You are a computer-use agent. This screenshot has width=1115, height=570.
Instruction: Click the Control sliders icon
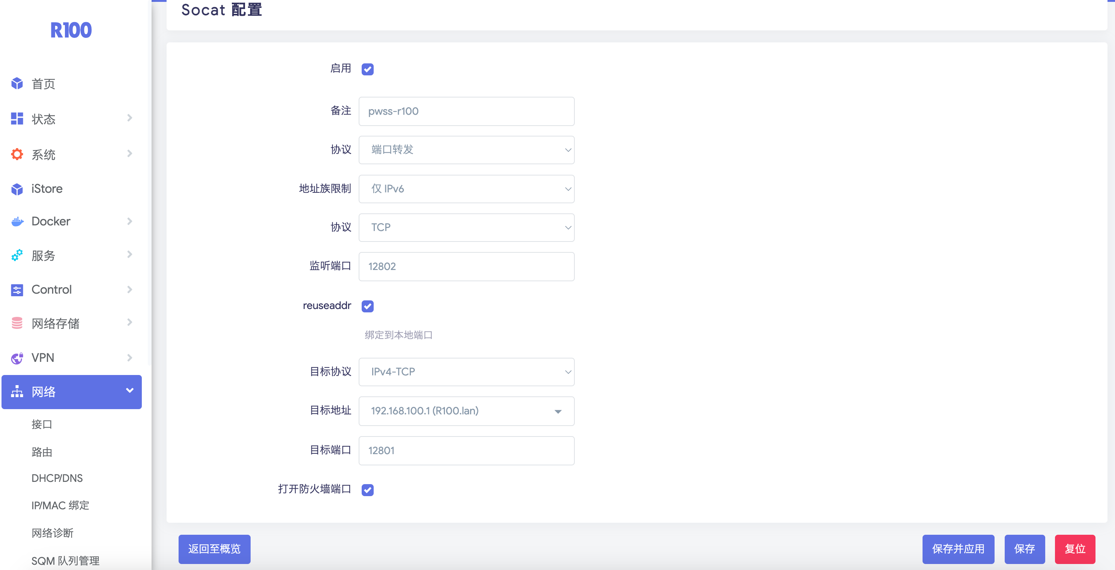[17, 289]
